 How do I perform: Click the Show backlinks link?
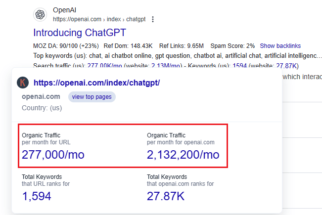coord(280,46)
